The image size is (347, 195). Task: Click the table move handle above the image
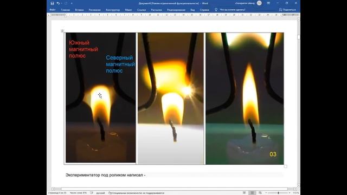[62, 31]
